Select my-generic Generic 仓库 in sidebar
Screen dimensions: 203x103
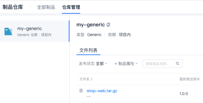pyautogui.click(x=34, y=31)
